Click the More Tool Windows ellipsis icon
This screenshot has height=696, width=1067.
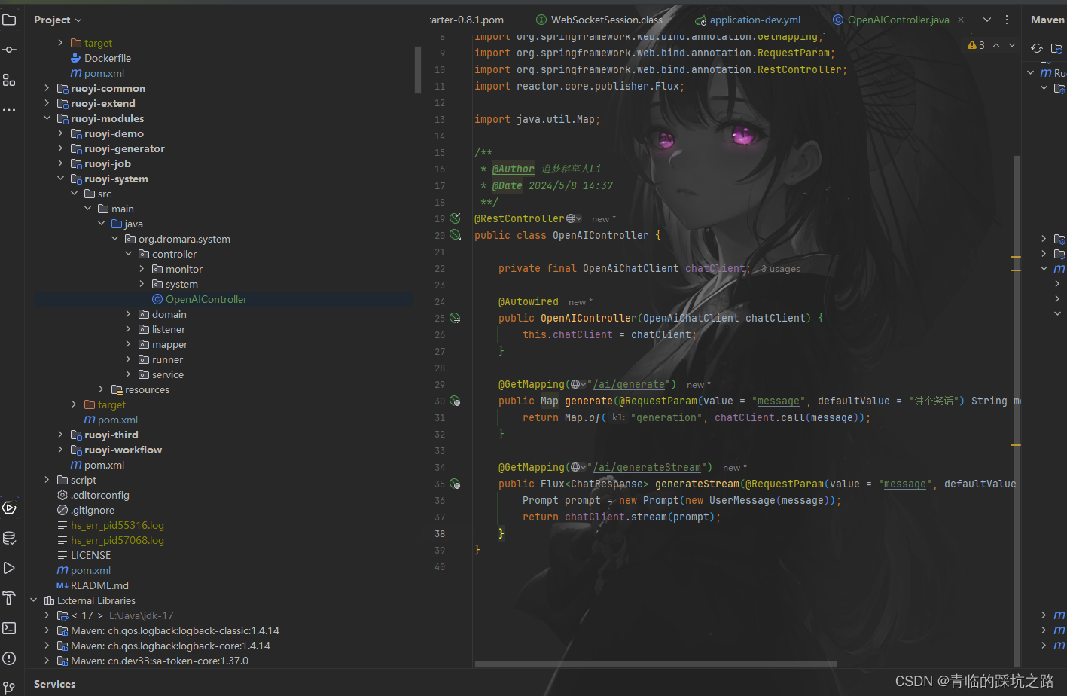tap(10, 109)
